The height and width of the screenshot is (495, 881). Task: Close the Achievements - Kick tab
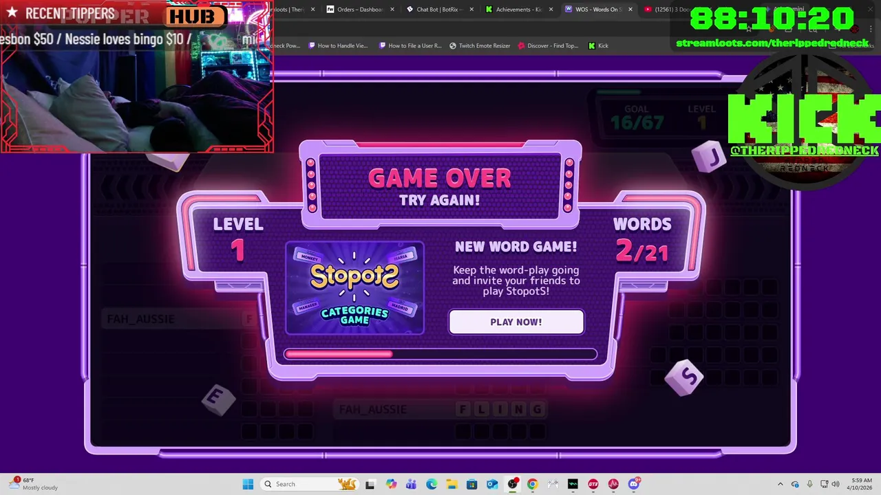pyautogui.click(x=551, y=10)
